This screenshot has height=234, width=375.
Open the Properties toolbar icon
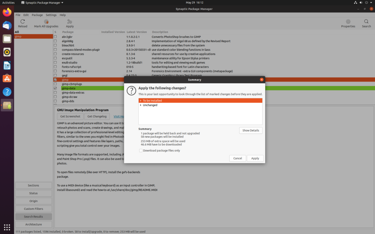(x=348, y=22)
